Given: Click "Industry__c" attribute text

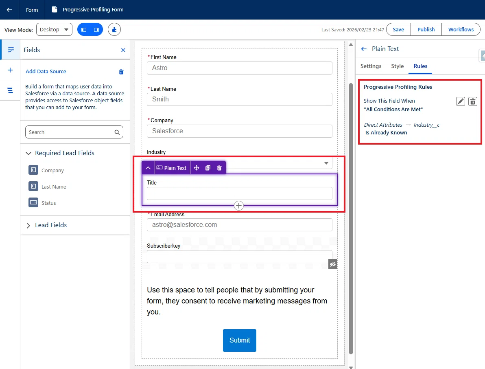Looking at the screenshot, I should click(426, 125).
